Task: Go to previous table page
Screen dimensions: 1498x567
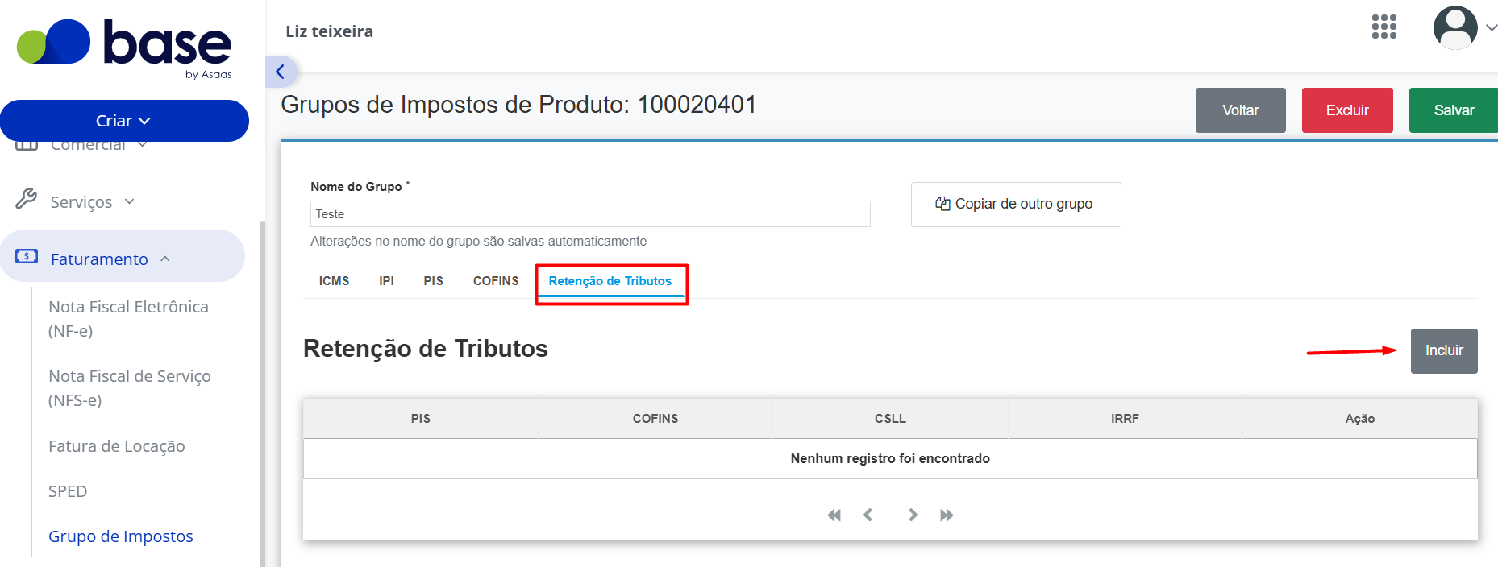Action: (868, 515)
